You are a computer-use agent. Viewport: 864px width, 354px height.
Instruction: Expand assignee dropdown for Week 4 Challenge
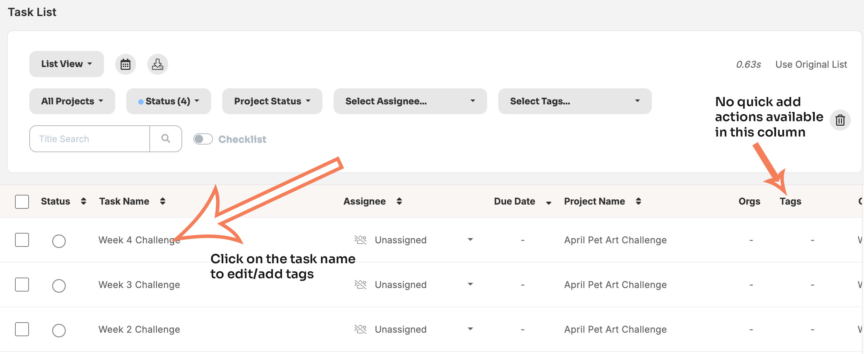pyautogui.click(x=470, y=239)
